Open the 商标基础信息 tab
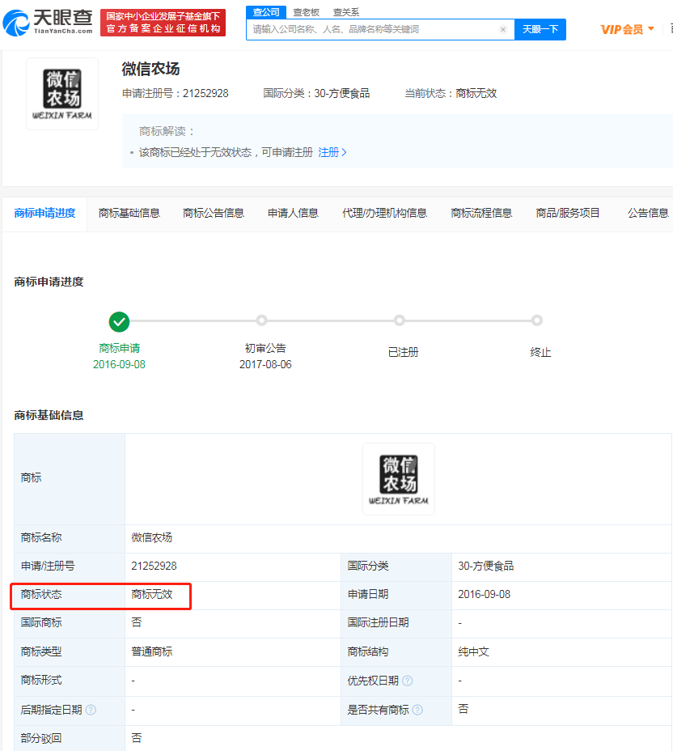The height and width of the screenshot is (751, 673). pyautogui.click(x=129, y=214)
